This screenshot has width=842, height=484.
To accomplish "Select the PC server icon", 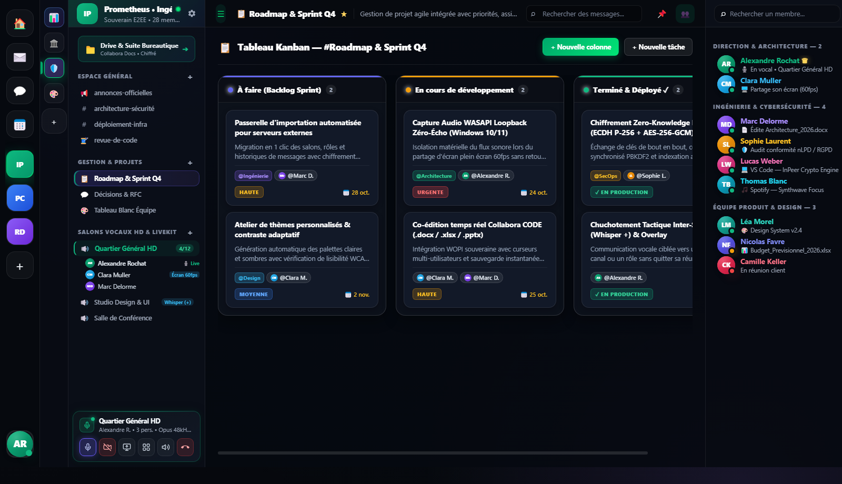I will pyautogui.click(x=20, y=198).
